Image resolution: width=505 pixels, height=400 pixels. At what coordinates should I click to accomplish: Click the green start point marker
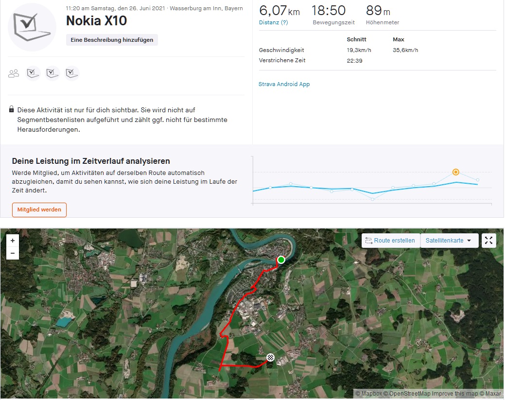[x=281, y=260]
